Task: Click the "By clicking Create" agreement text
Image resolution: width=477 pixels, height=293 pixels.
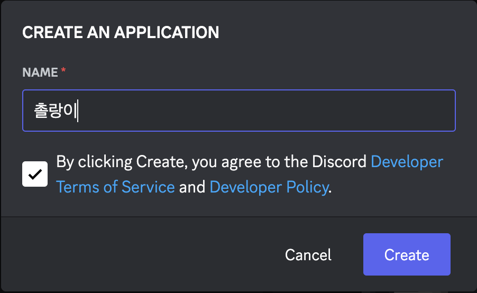Action: coord(121,162)
